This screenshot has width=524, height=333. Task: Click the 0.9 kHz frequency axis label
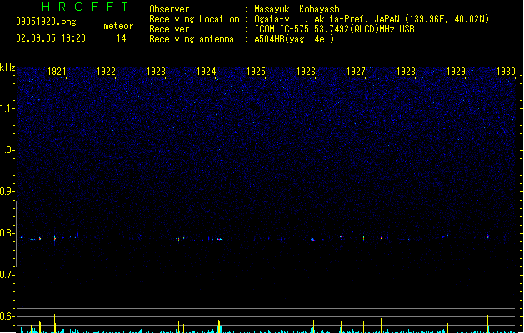pyautogui.click(x=7, y=191)
